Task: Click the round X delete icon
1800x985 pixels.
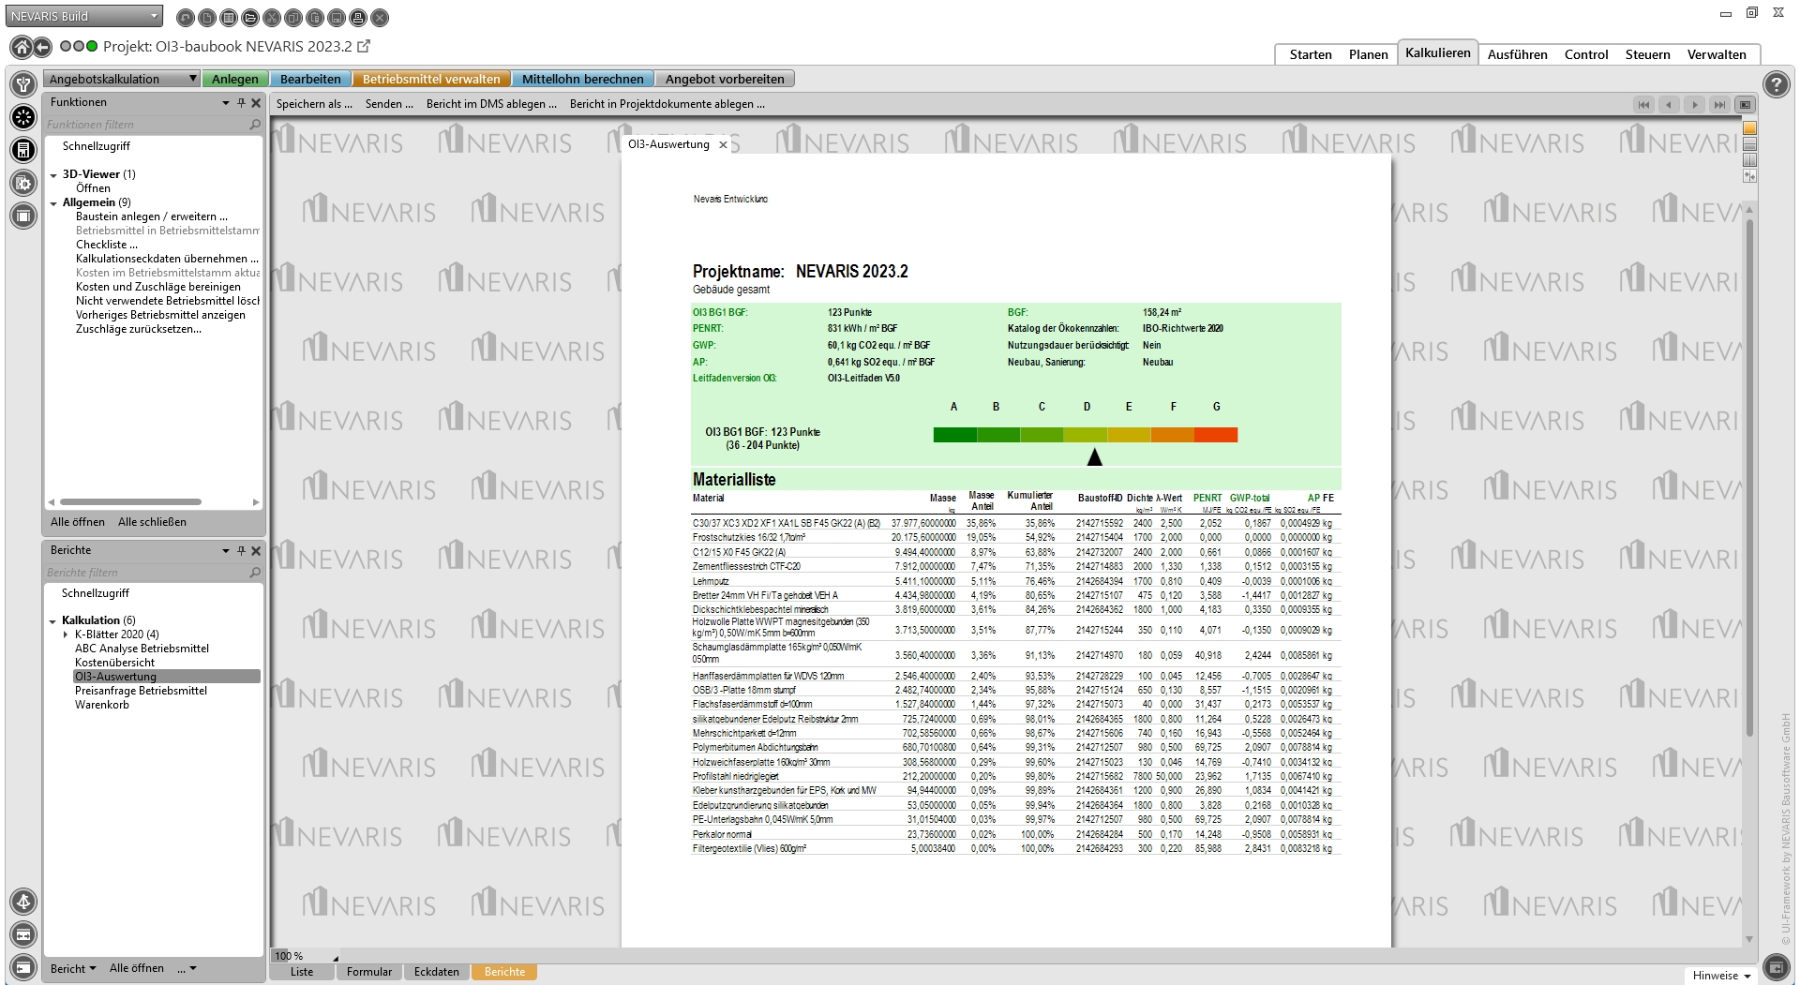Action: 379,18
